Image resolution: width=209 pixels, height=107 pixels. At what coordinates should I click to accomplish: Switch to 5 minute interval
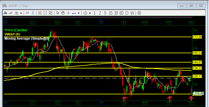[x=105, y=13]
